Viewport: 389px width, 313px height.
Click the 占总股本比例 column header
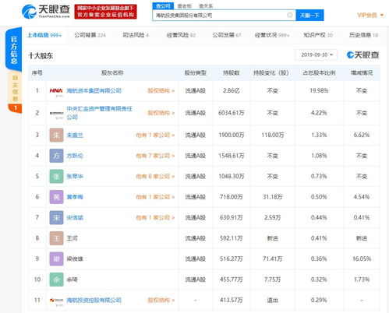(319, 73)
